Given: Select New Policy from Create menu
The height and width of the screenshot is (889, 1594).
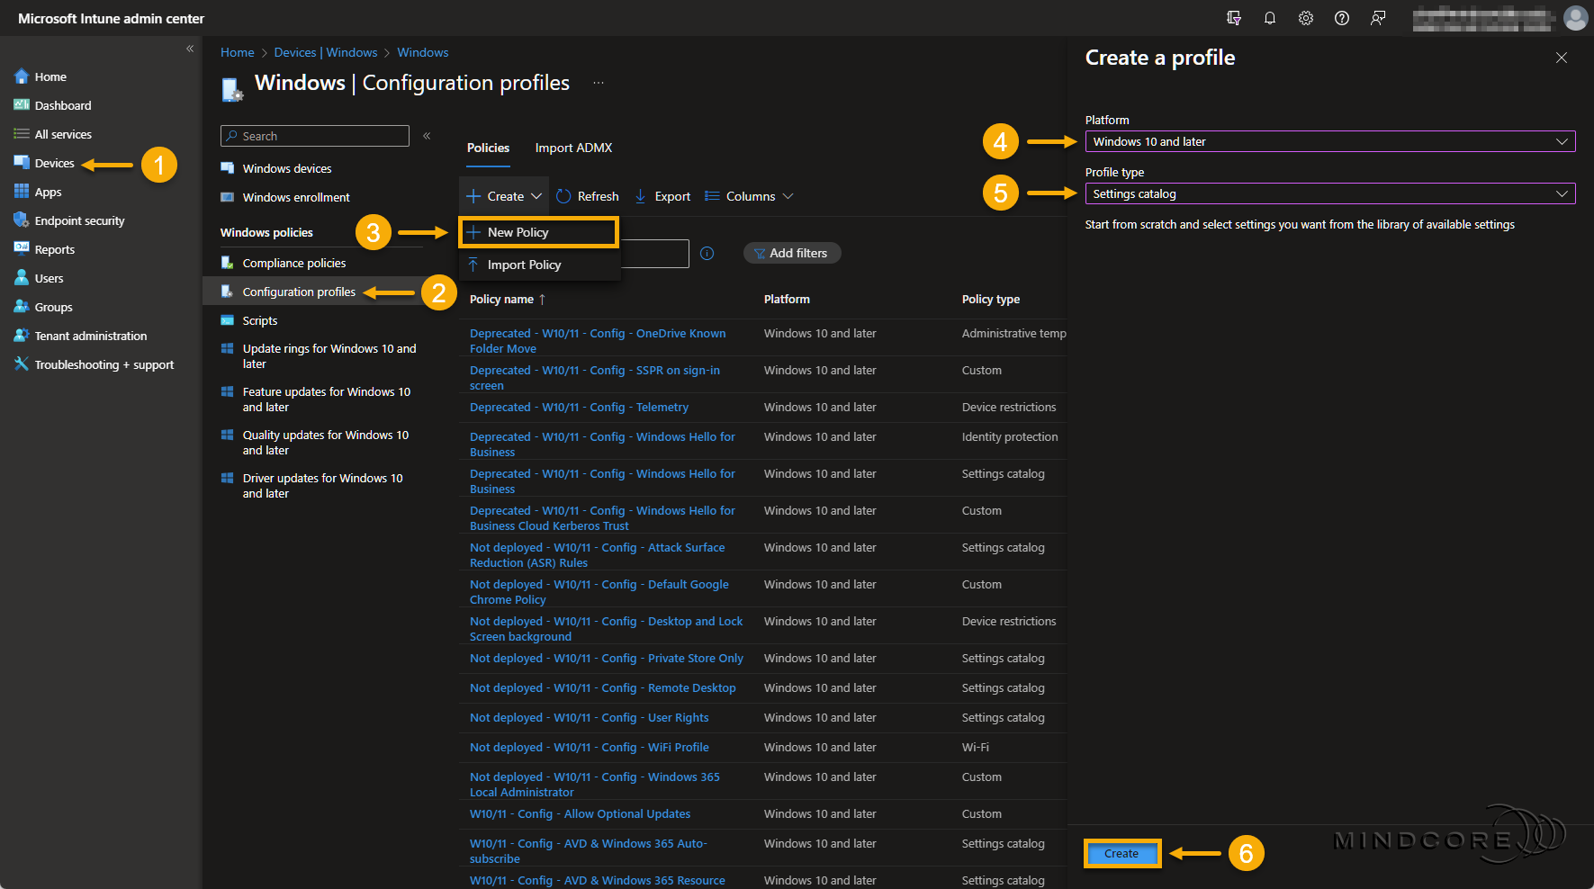Looking at the screenshot, I should tap(538, 232).
